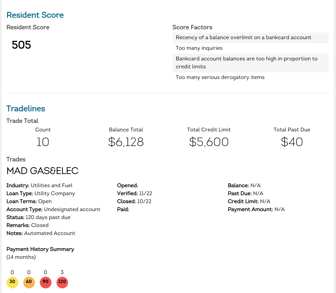This screenshot has height=293, width=336.
Task: Open the MAD GAS&ELEC trade entry
Action: (x=42, y=171)
